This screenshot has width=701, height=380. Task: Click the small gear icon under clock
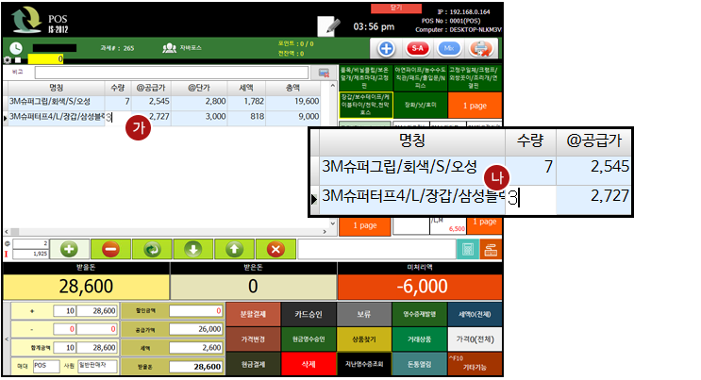(8, 60)
